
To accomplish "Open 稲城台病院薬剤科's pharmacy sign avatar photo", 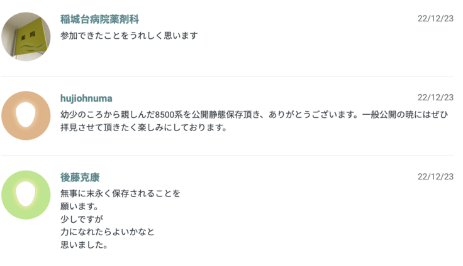I will pos(26,36).
